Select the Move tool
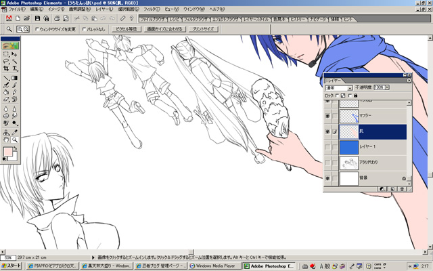The height and width of the screenshot is (271, 433). tap(14, 54)
